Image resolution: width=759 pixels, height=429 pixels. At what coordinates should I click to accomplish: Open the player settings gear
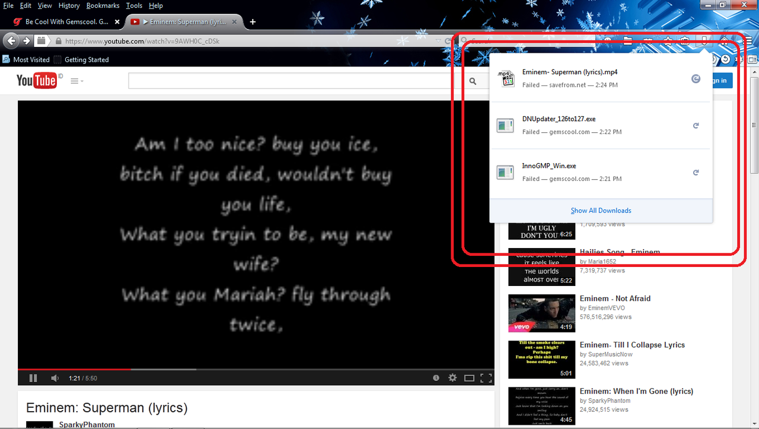pos(452,378)
